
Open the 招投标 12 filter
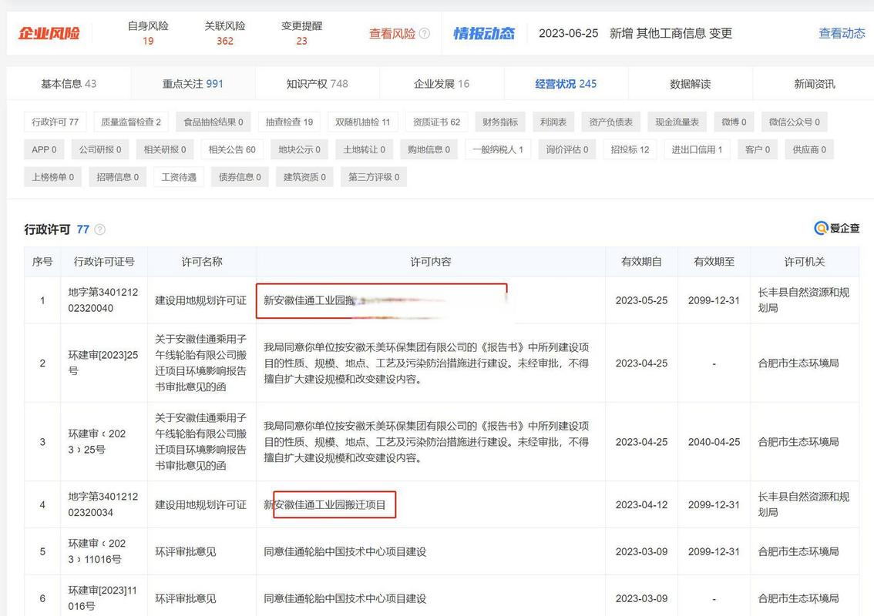tap(629, 149)
